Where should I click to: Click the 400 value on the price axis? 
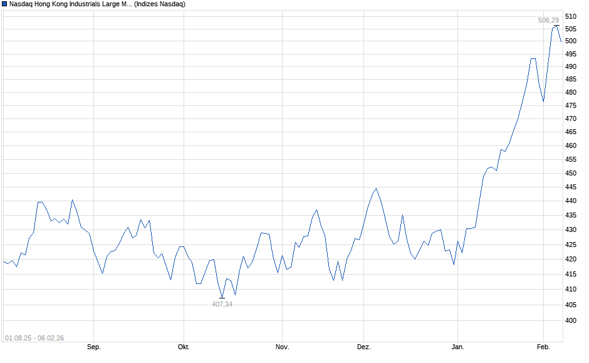coord(571,320)
